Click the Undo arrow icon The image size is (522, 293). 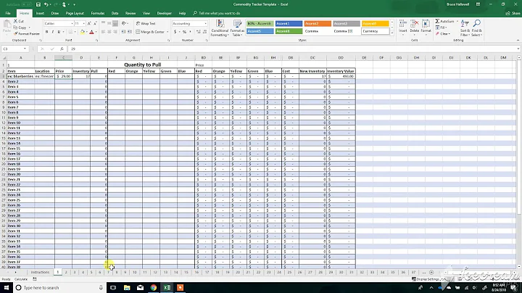click(46, 4)
